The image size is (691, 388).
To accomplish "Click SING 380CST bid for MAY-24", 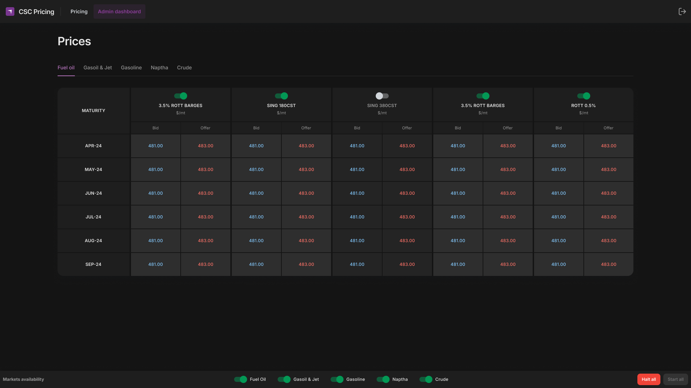I will 357,170.
